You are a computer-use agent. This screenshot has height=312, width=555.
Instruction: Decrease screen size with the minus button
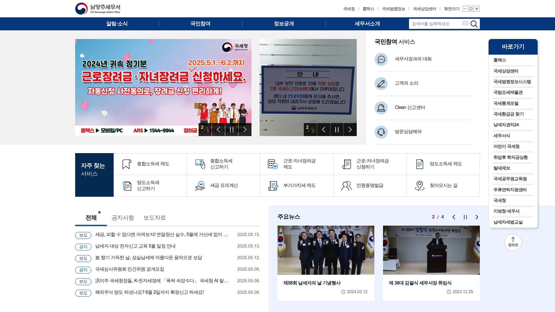click(x=465, y=9)
